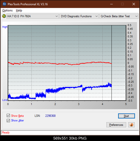
Task: Click the Start button
Action: pyautogui.click(x=126, y=116)
